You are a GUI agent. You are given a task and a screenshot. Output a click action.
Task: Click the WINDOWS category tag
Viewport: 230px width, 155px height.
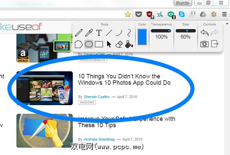tap(87, 103)
